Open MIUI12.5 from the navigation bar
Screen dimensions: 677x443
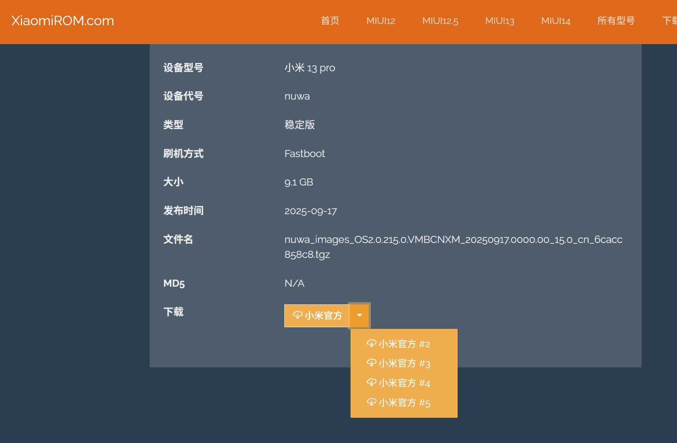coord(440,21)
